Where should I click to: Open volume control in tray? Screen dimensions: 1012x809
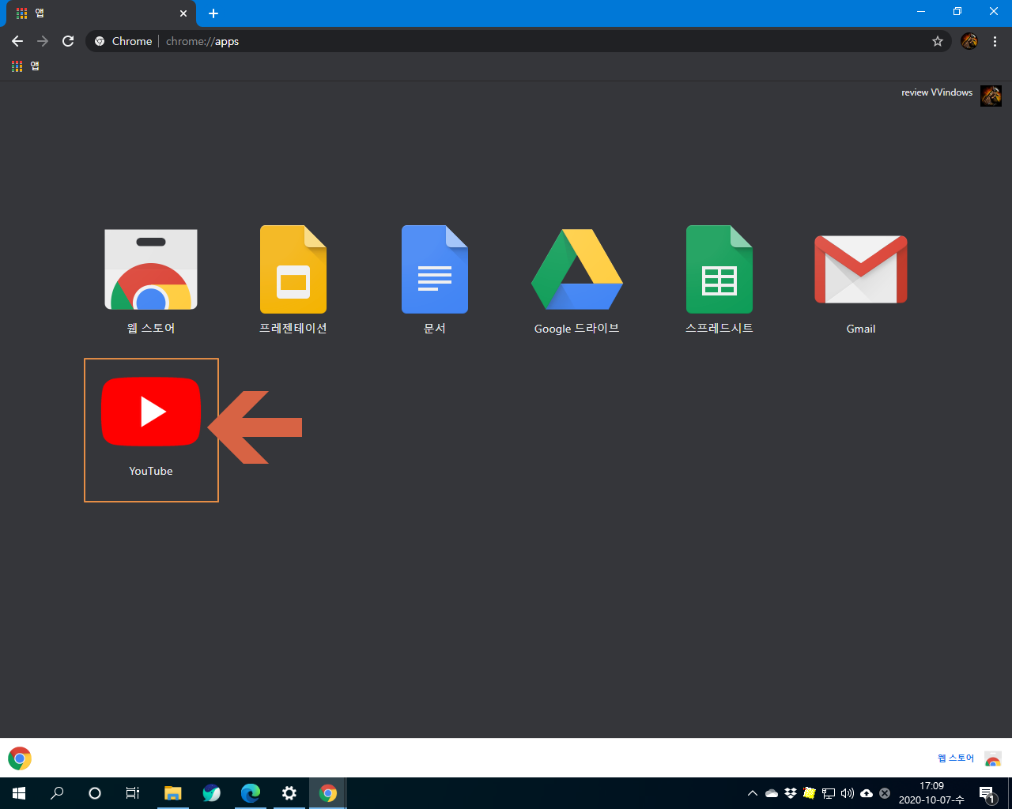tap(848, 793)
